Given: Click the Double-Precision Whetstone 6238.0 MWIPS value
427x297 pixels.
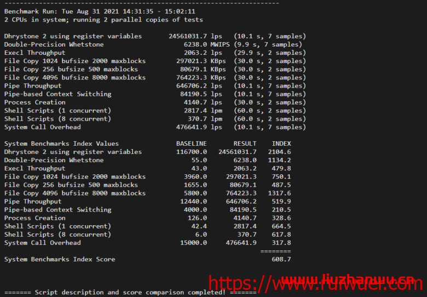Looking at the screenshot, I should [207, 44].
